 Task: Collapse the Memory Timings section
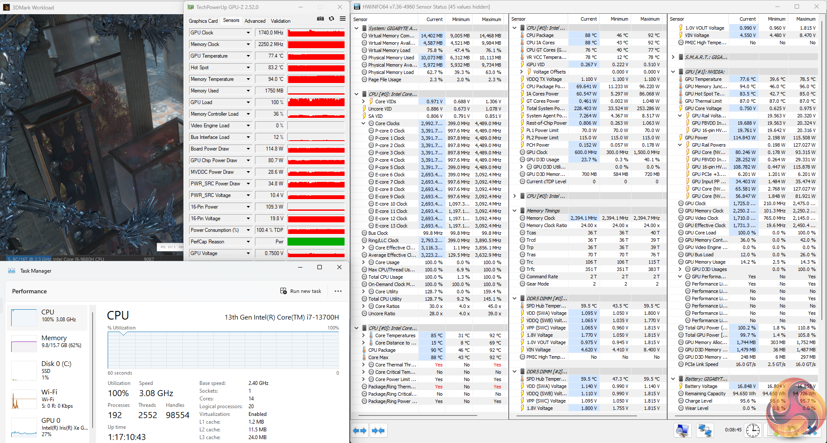click(514, 211)
